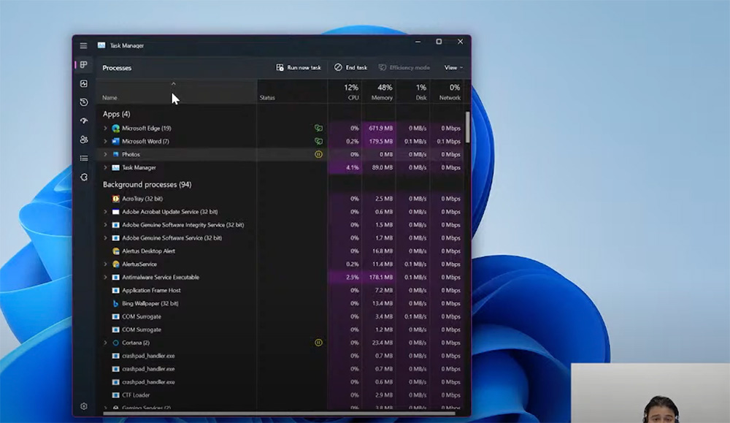Click the Background processes (94) heading
This screenshot has width=730, height=423.
point(147,185)
